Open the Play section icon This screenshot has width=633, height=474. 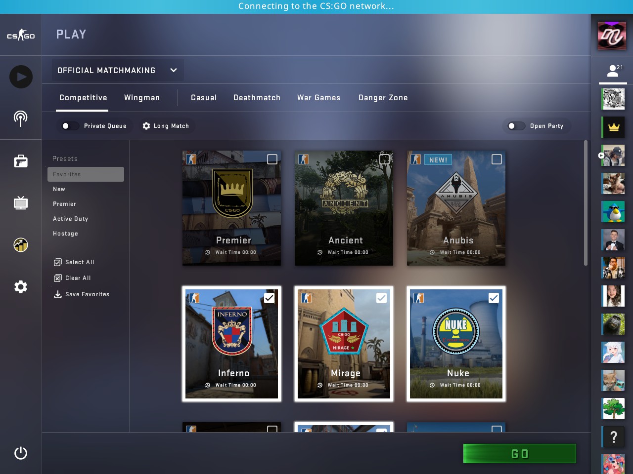[x=21, y=77]
